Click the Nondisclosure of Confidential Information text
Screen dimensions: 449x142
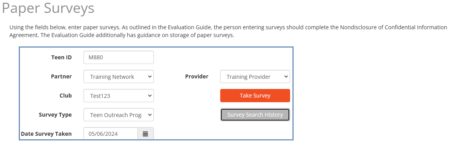pyautogui.click(x=394, y=27)
